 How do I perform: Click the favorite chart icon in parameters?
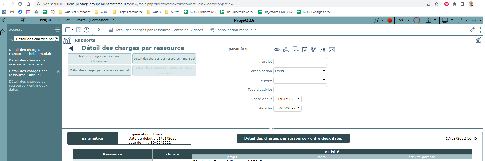coord(314,49)
